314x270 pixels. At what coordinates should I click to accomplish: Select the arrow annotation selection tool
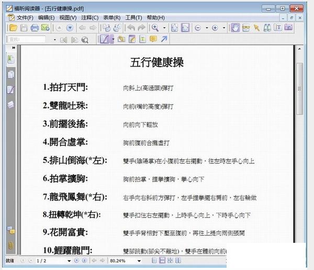(x=256, y=28)
